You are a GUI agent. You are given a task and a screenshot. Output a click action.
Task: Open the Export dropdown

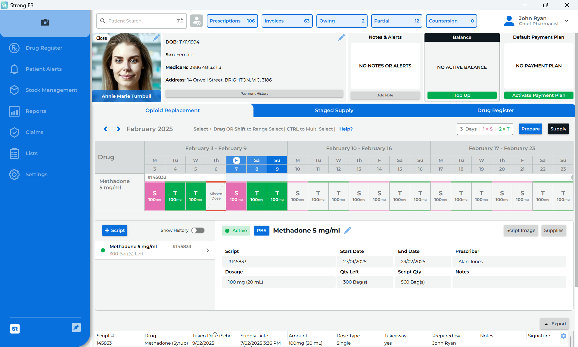tap(555, 324)
